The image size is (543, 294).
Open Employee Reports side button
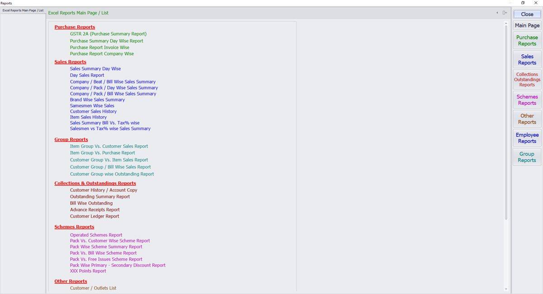tap(527, 138)
